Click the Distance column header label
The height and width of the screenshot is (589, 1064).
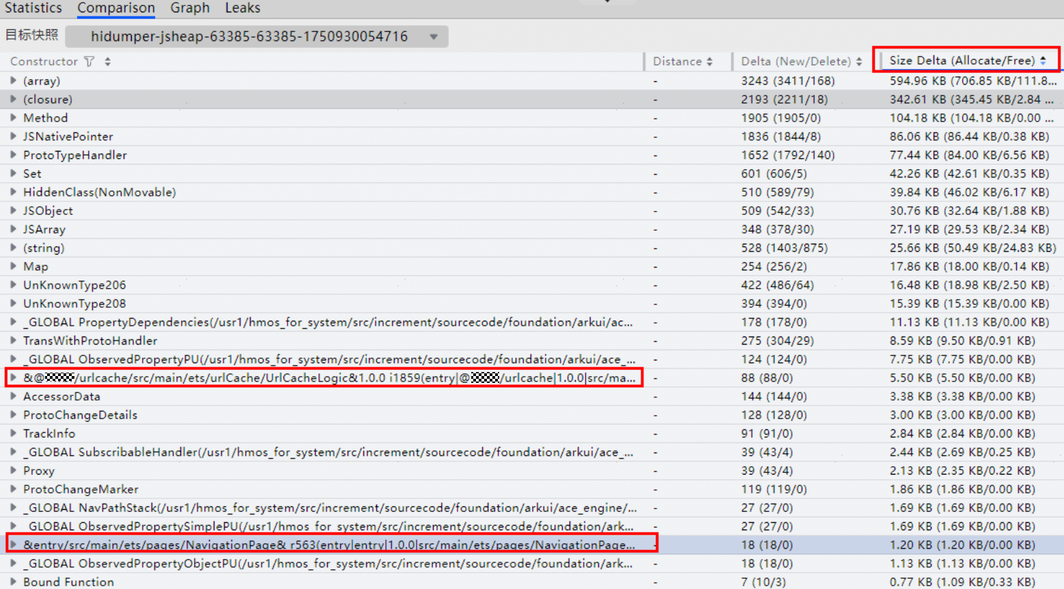pos(677,61)
